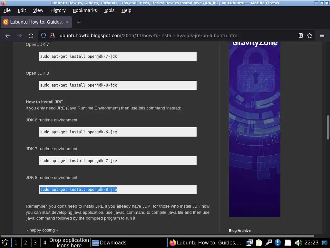Click the back navigation arrow
This screenshot has width=330, height=248.
coord(8,36)
